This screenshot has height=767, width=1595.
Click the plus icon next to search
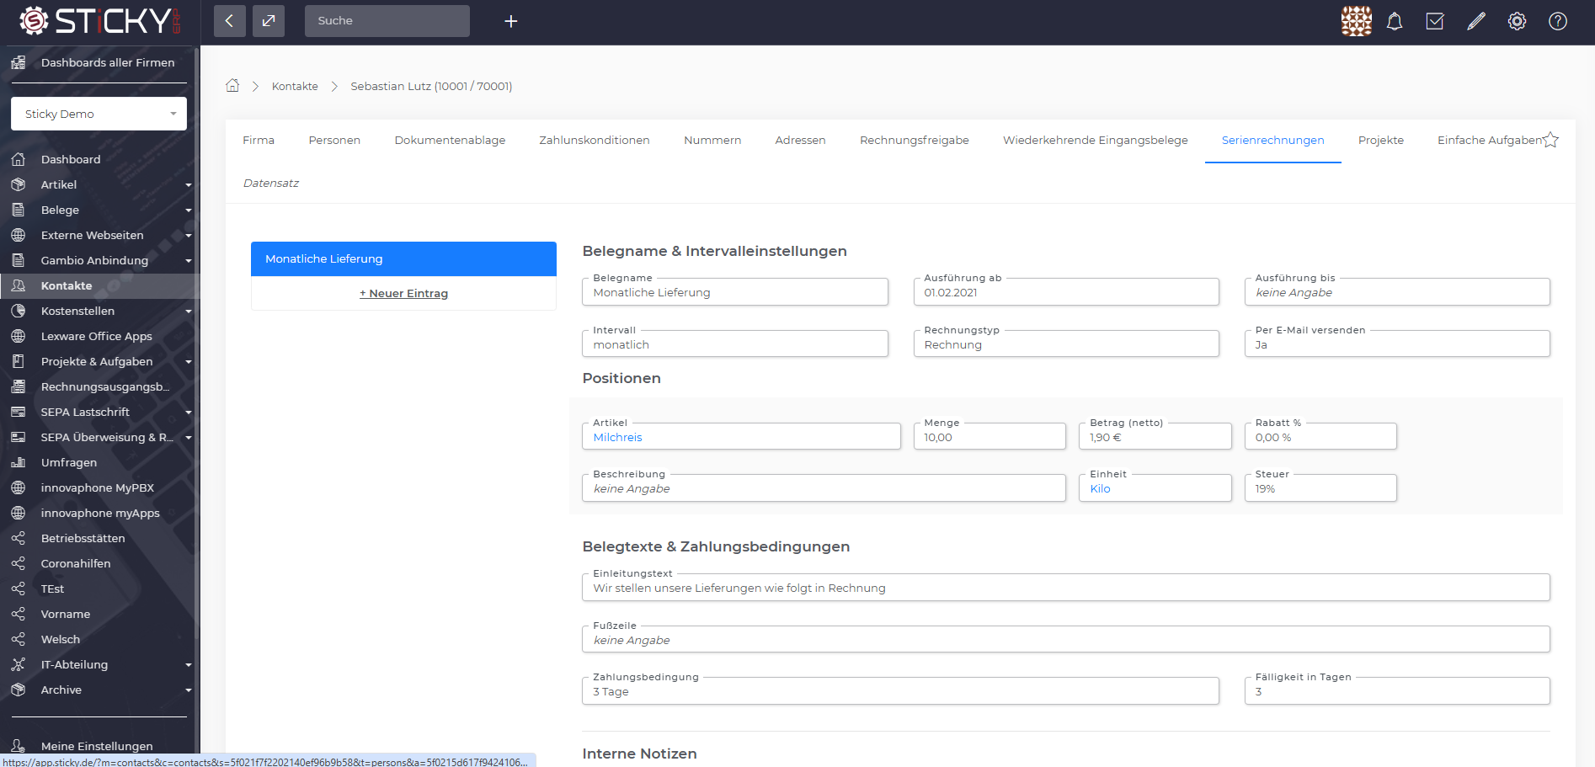(x=510, y=21)
